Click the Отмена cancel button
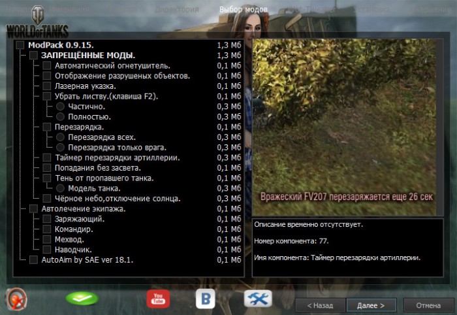Screen dimensions: 457x315 428,305
